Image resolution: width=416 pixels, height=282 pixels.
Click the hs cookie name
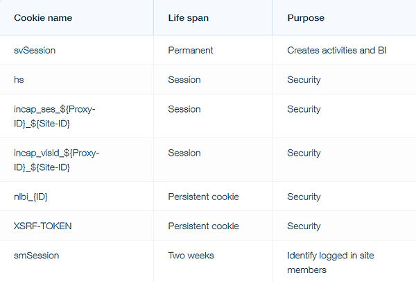point(19,79)
